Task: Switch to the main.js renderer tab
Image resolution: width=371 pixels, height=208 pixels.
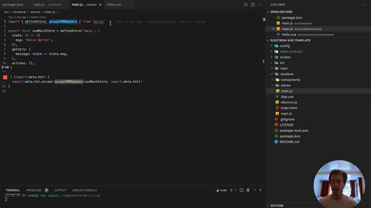Action: coord(48,5)
